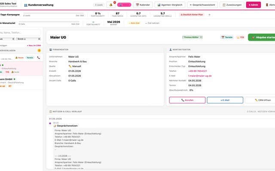Click the 'Handwerk & Bau' Branche value
The width and height of the screenshot is (275, 171).
tap(77, 62)
